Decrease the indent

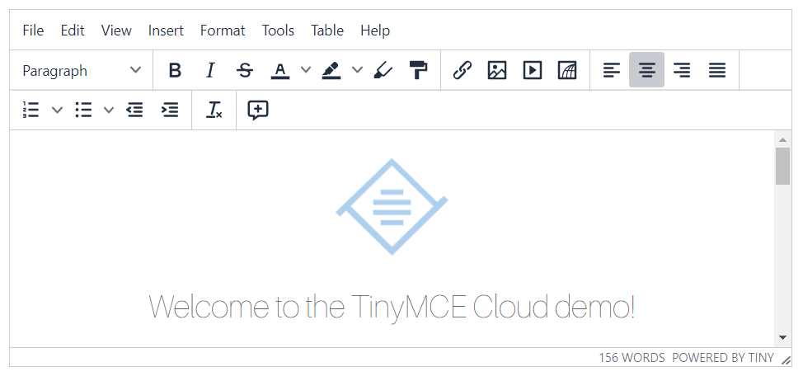point(134,110)
